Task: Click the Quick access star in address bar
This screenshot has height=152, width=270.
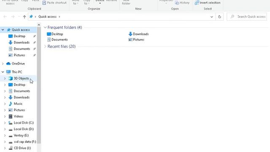Action: (31, 16)
